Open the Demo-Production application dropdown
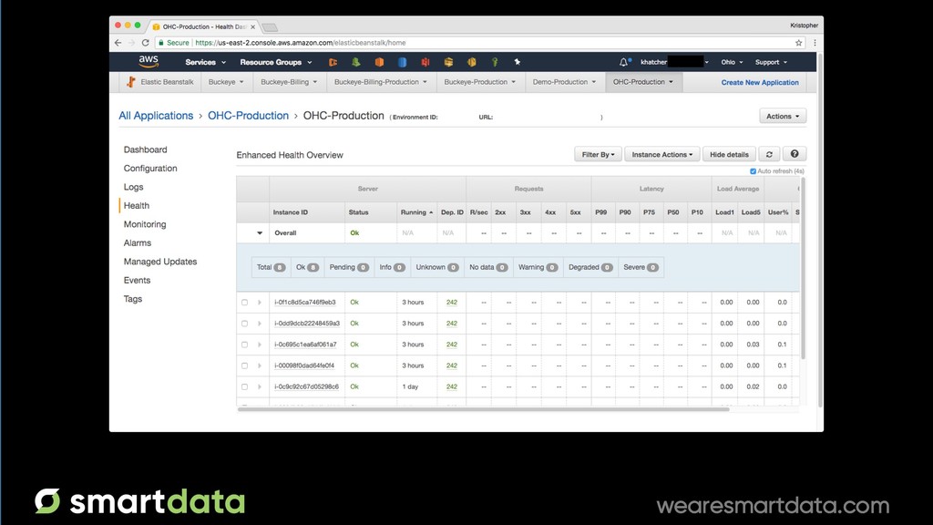Screen dimensions: 933x525 (564, 82)
